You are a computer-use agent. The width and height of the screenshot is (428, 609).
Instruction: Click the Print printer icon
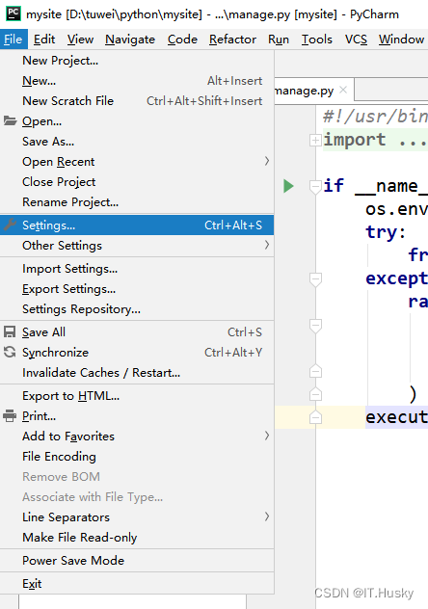(x=10, y=415)
